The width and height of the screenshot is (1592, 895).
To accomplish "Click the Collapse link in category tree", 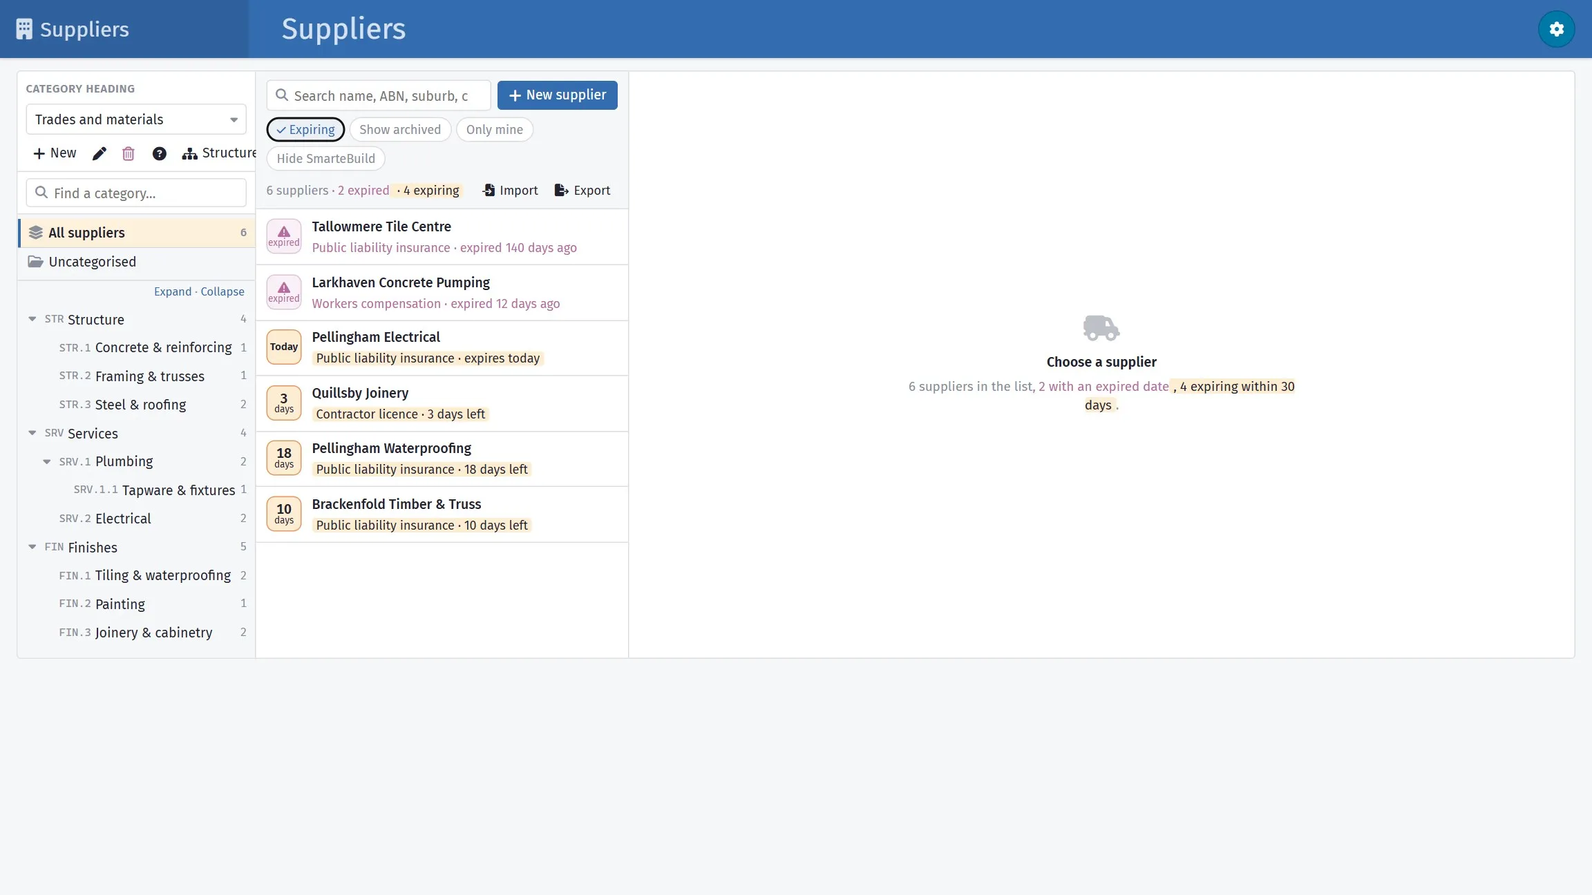I will pyautogui.click(x=222, y=291).
